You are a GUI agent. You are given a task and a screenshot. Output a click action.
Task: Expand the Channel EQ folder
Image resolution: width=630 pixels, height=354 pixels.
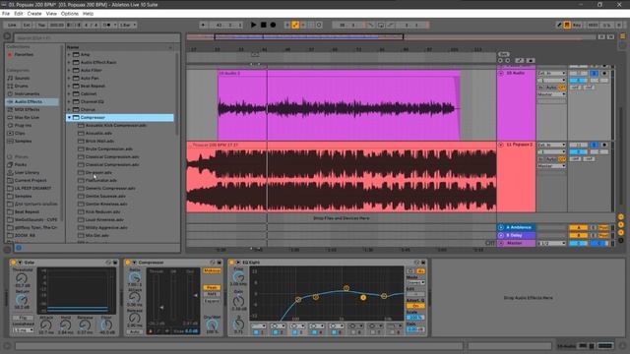[69, 101]
